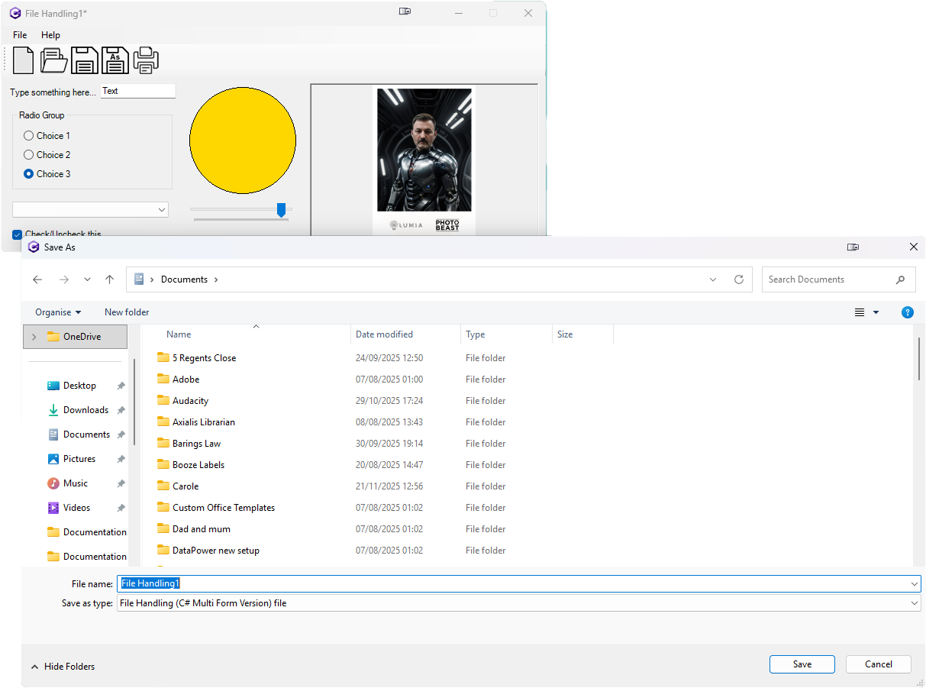Click the Help question mark icon

(907, 312)
